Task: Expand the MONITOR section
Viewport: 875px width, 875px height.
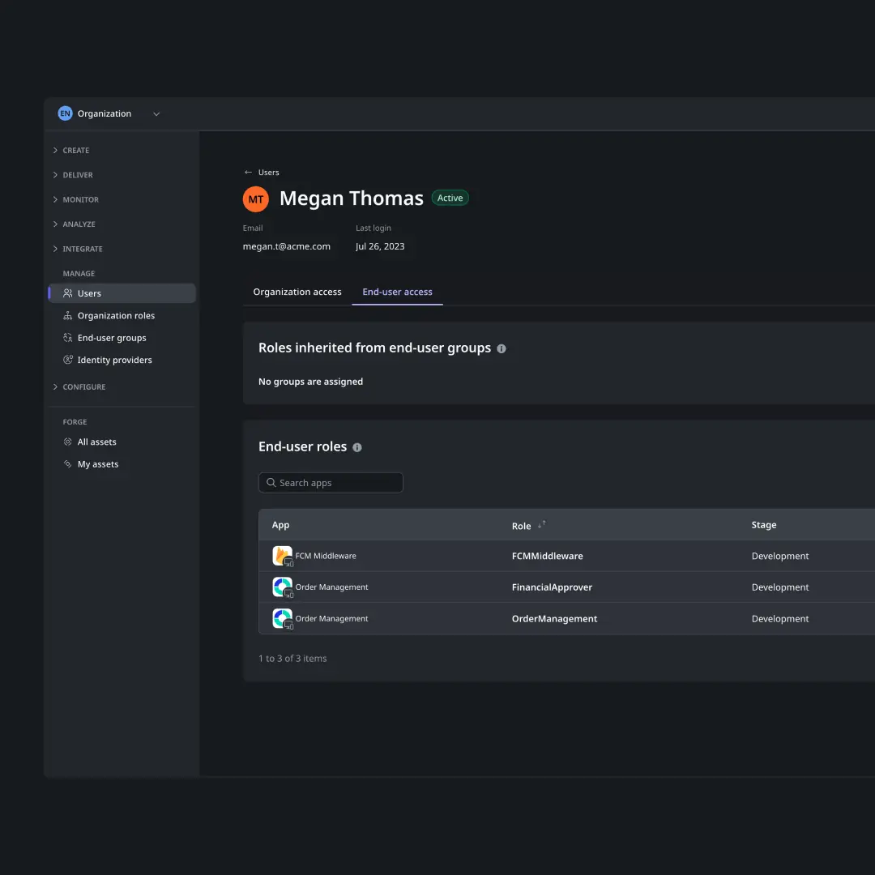Action: click(x=80, y=199)
